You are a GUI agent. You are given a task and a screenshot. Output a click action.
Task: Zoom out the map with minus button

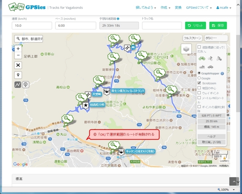(x=18, y=55)
